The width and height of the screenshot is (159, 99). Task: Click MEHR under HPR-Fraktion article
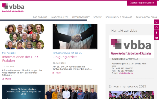[x=8, y=79]
